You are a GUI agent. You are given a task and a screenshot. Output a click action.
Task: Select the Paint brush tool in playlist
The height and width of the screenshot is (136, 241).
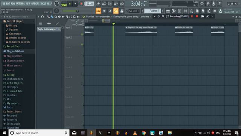(x=52, y=17)
